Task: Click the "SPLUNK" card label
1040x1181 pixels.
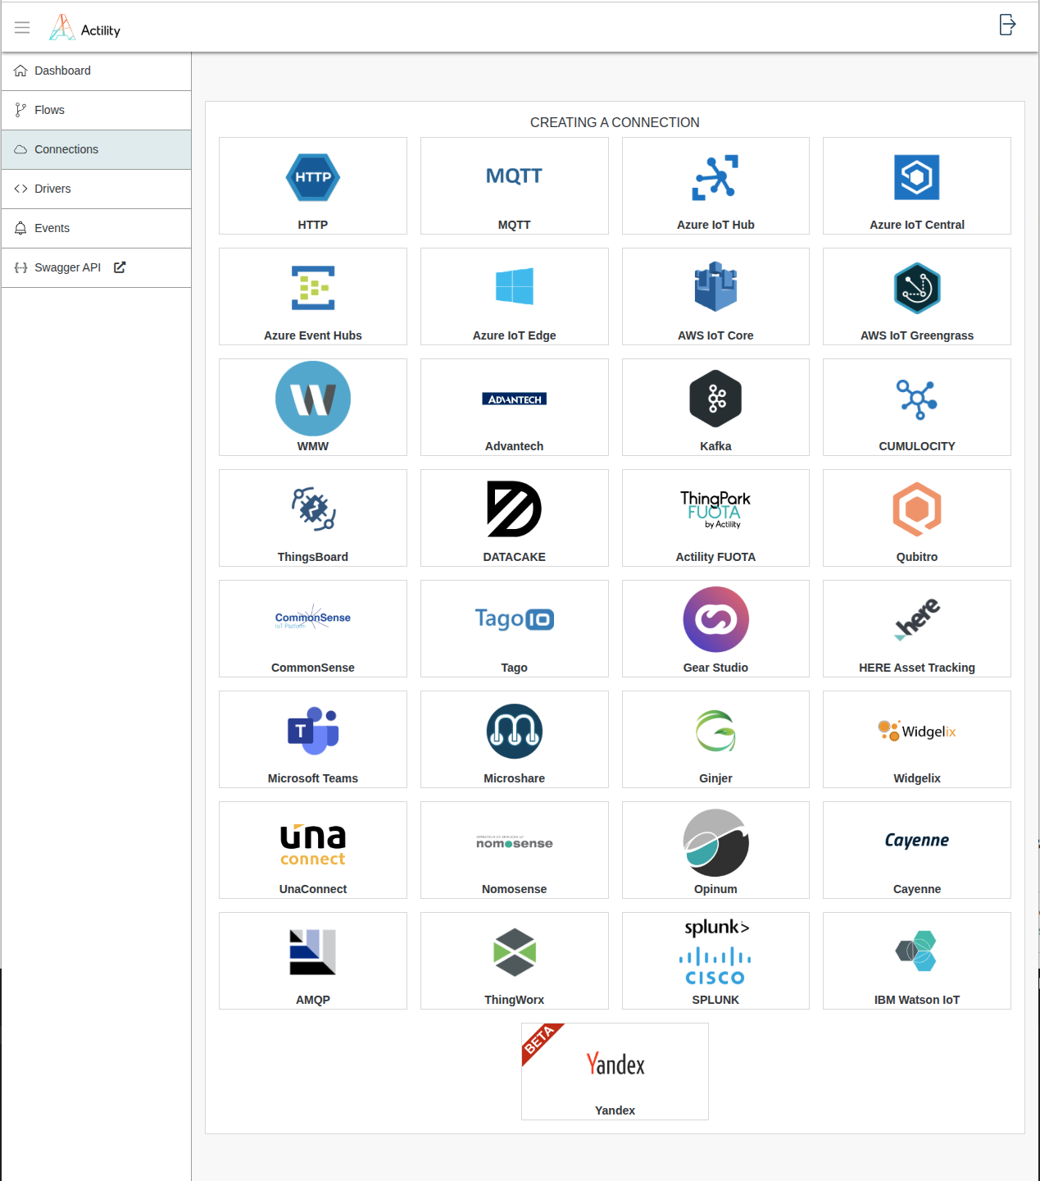Action: tap(715, 1000)
